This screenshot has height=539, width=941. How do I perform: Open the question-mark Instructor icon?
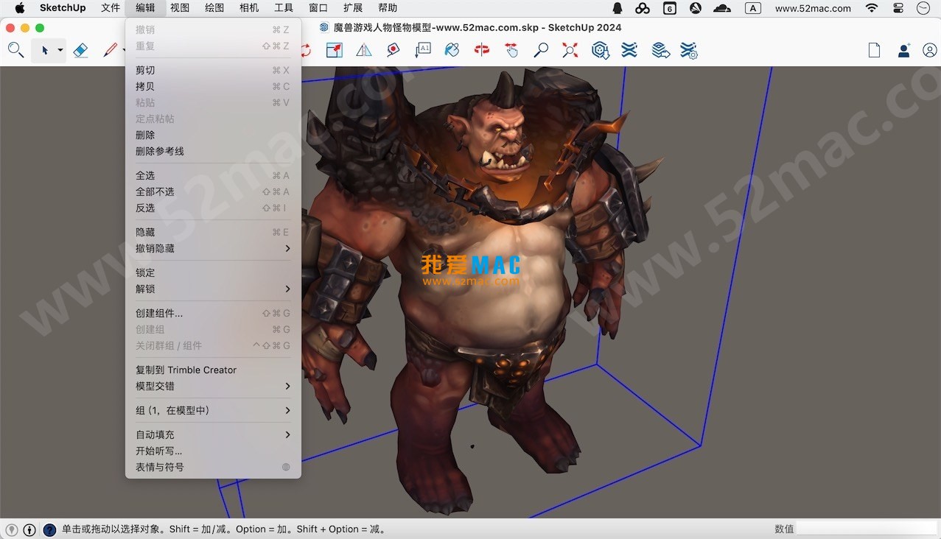49,529
